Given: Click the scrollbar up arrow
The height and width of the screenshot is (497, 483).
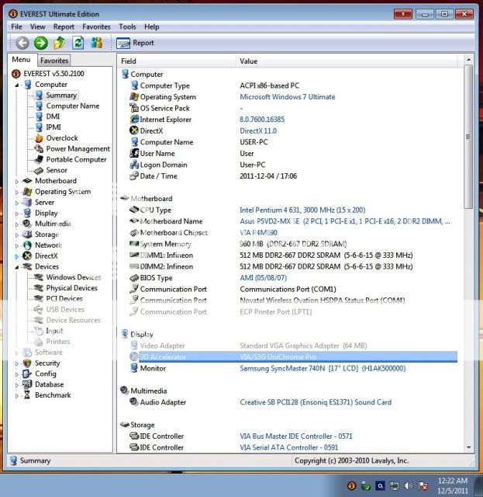Looking at the screenshot, I should click(x=469, y=60).
